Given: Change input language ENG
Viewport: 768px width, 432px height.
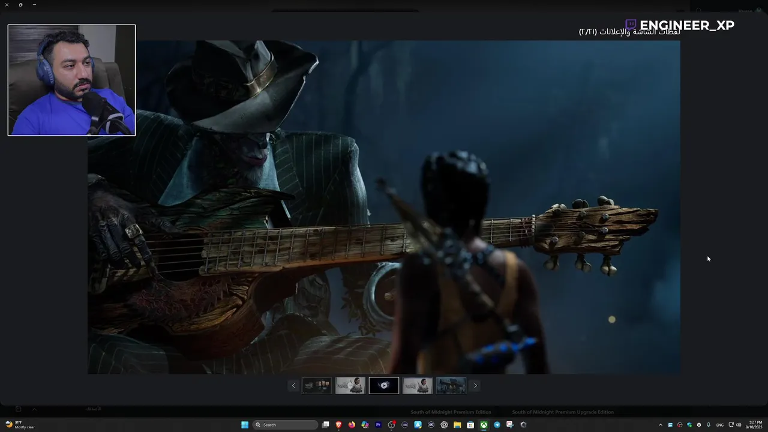Looking at the screenshot, I should (720, 425).
